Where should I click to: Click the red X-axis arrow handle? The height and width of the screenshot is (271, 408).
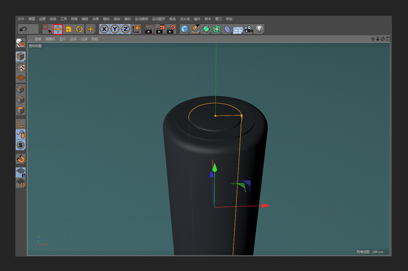(266, 206)
